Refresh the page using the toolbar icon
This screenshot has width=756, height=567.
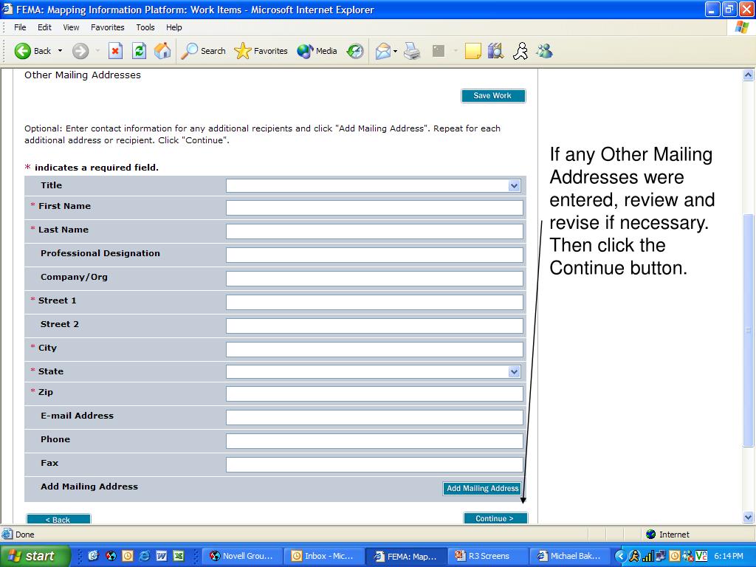tap(139, 51)
